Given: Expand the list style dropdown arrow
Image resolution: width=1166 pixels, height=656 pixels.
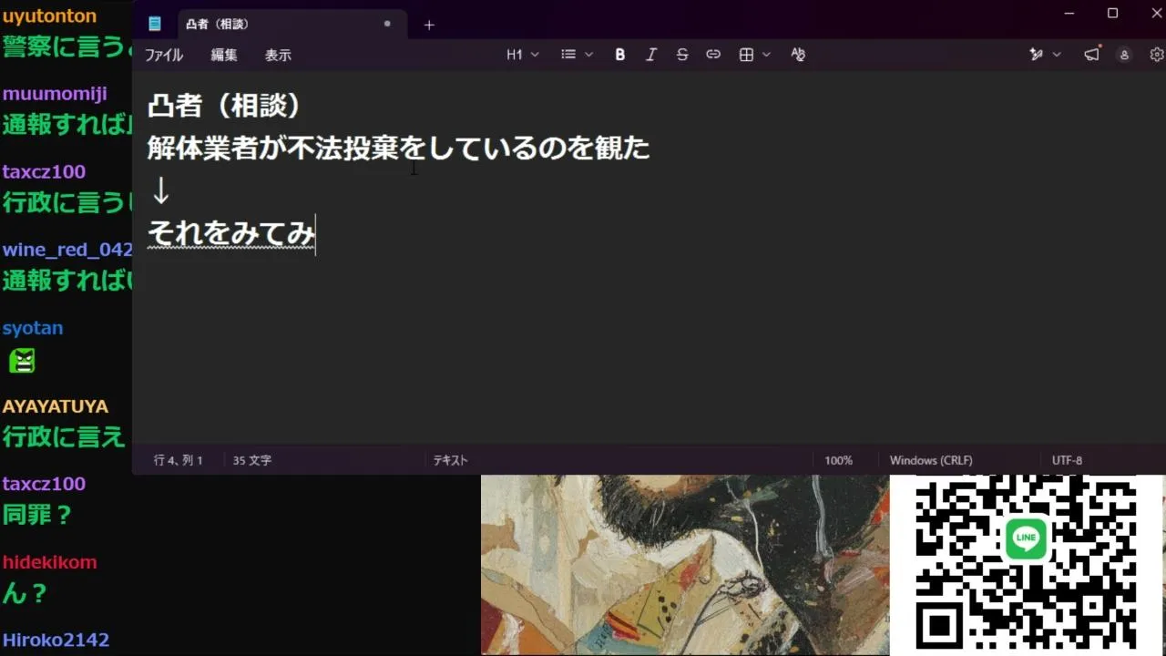Looking at the screenshot, I should [x=588, y=55].
